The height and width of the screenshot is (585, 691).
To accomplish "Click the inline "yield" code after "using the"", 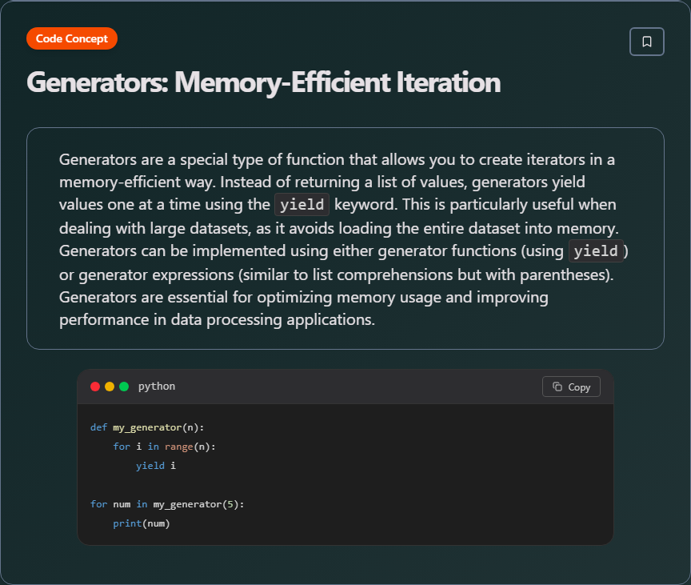I will (302, 205).
